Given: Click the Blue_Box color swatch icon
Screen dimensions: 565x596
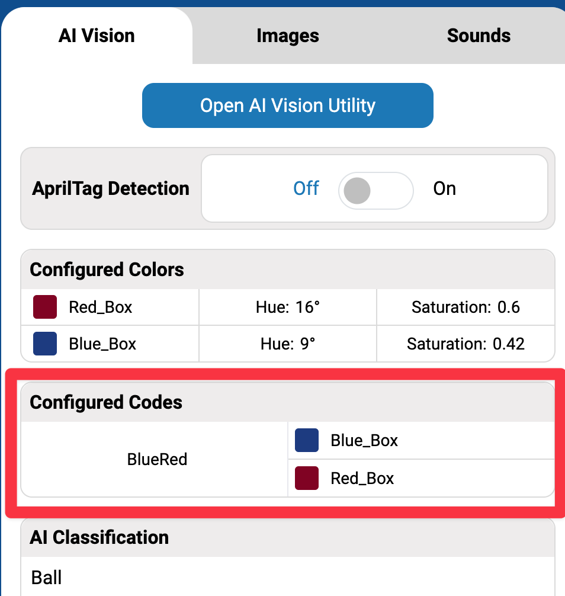Looking at the screenshot, I should click(x=44, y=344).
